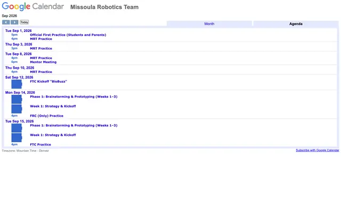
Task: Open Official First Practice (Students and Parents)
Action: click(x=68, y=35)
